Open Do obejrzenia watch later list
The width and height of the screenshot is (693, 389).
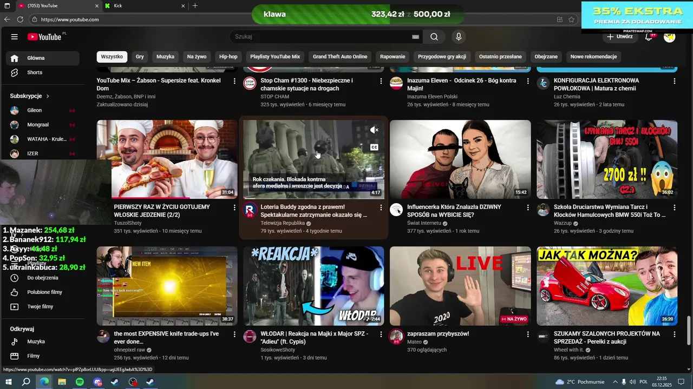point(43,278)
